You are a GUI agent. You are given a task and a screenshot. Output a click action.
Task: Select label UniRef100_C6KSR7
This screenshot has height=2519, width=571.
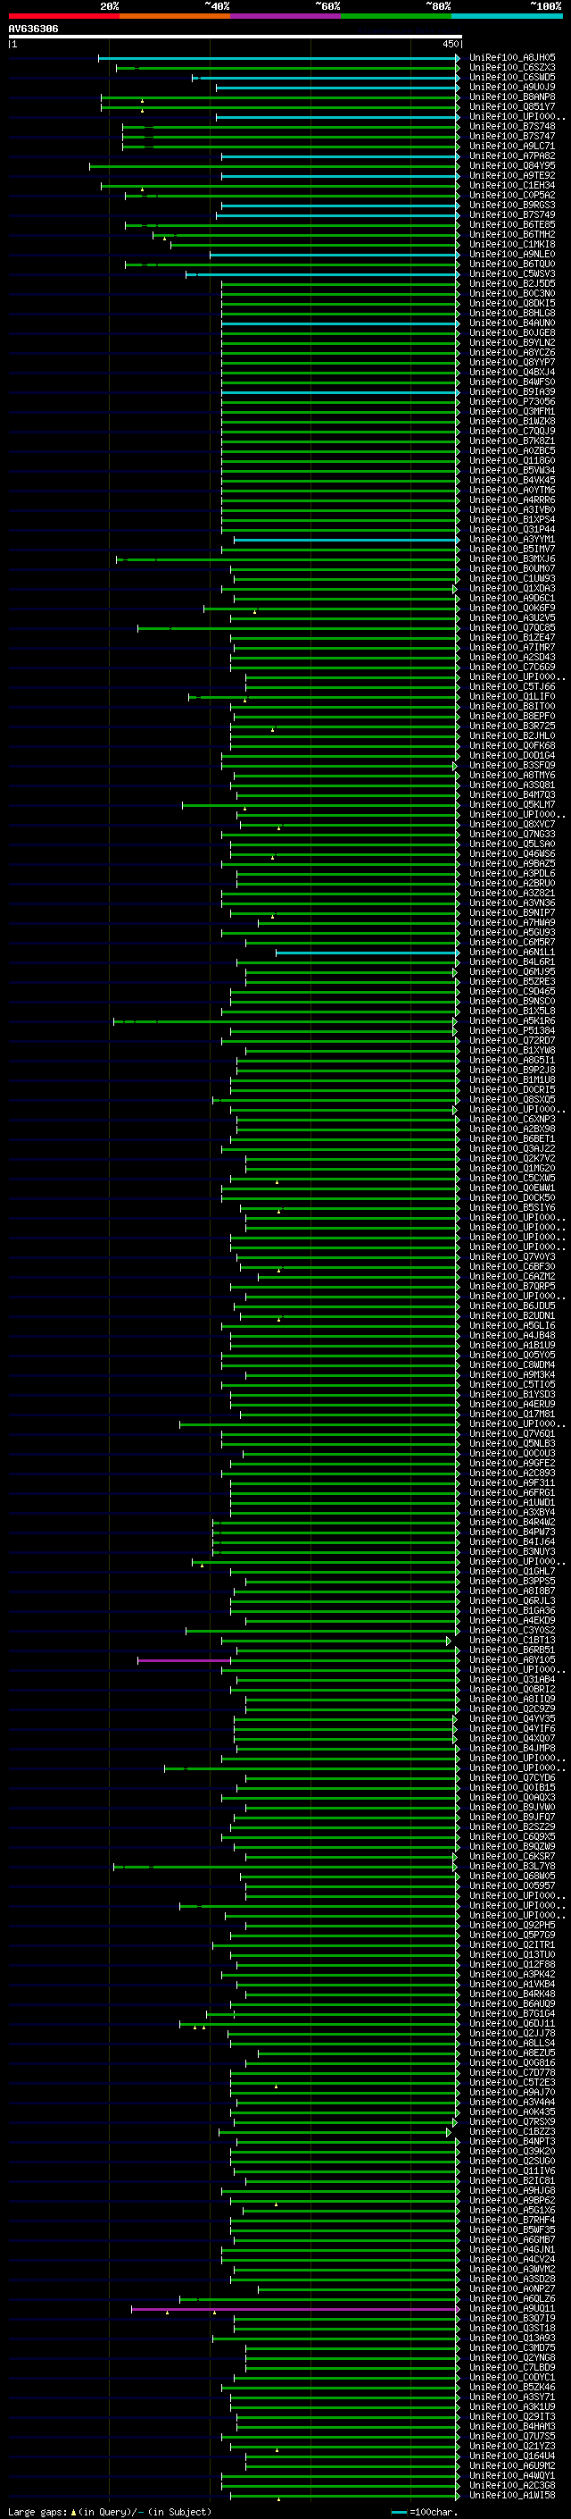512,1857
